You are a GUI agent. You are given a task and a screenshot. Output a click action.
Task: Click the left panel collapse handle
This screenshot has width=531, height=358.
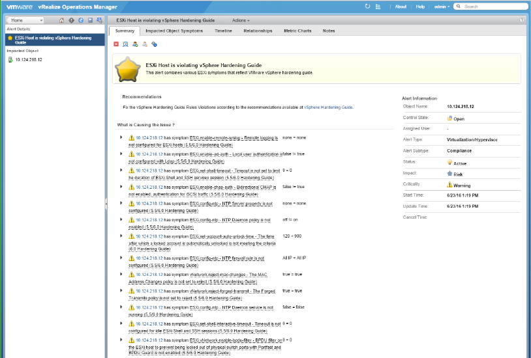point(106,204)
